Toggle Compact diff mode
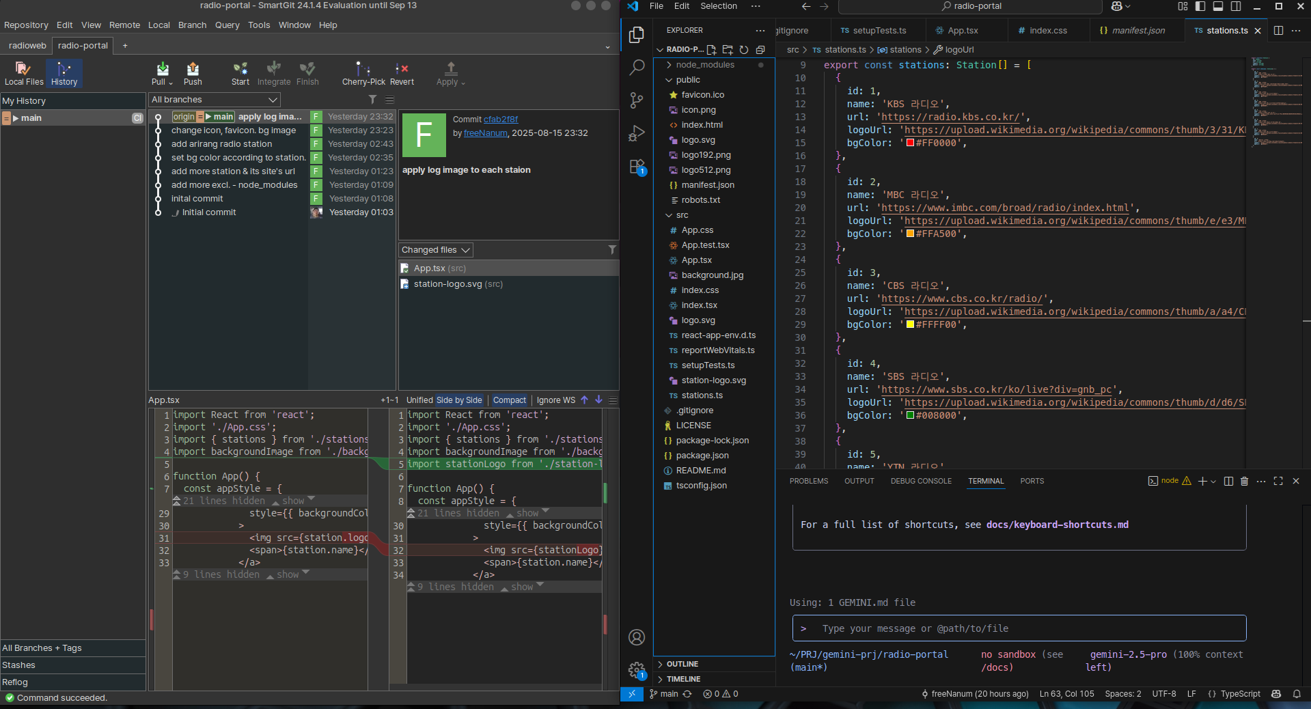1311x709 pixels. [x=510, y=400]
